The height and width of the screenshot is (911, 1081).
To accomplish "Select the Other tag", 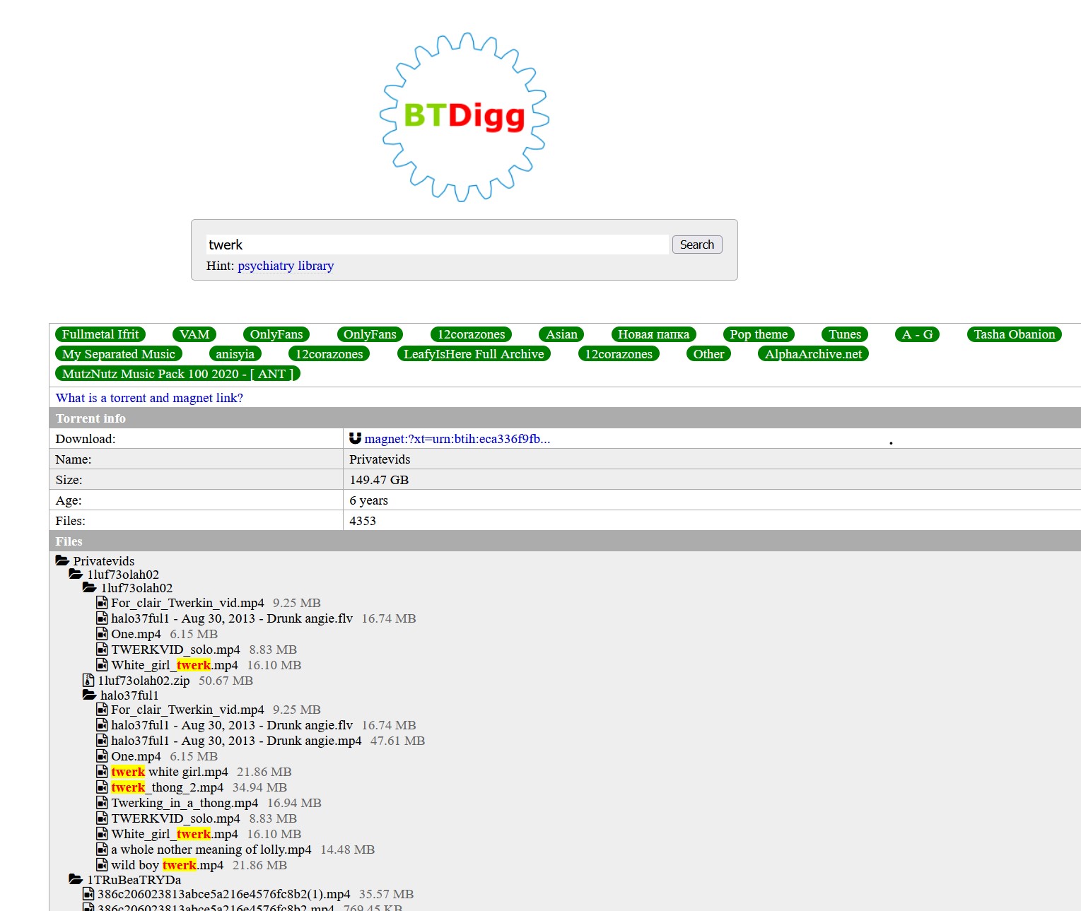I will 708,354.
